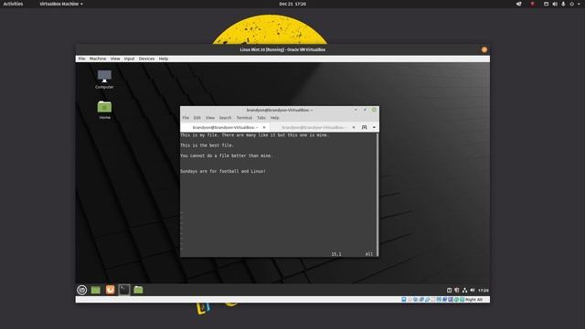Screen dimensions: 585x329
Task: Select the first terminal tab
Action: point(225,128)
